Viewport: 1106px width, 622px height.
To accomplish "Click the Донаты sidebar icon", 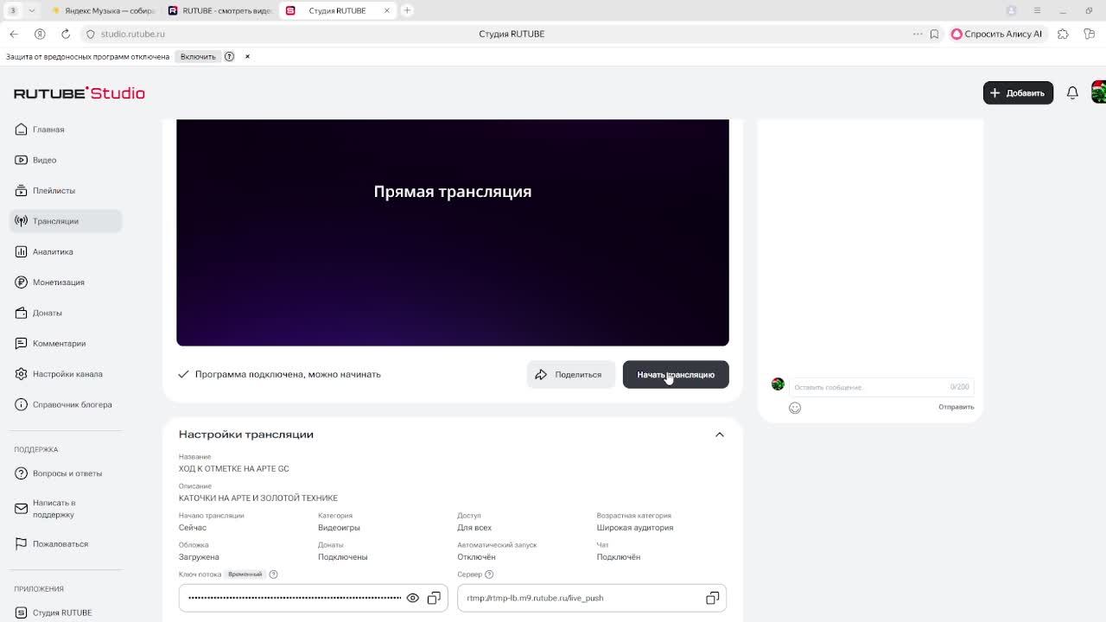I will [22, 313].
